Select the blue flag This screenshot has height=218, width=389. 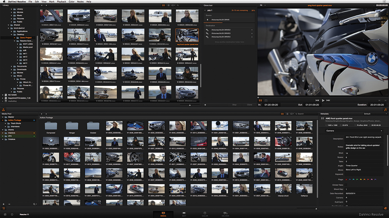coord(350,180)
